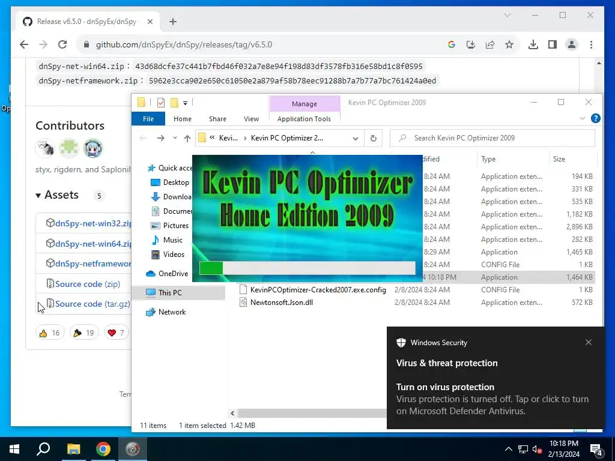The width and height of the screenshot is (615, 461).
Task: Click the thumbs up reaction 16
Action: pyautogui.click(x=50, y=333)
